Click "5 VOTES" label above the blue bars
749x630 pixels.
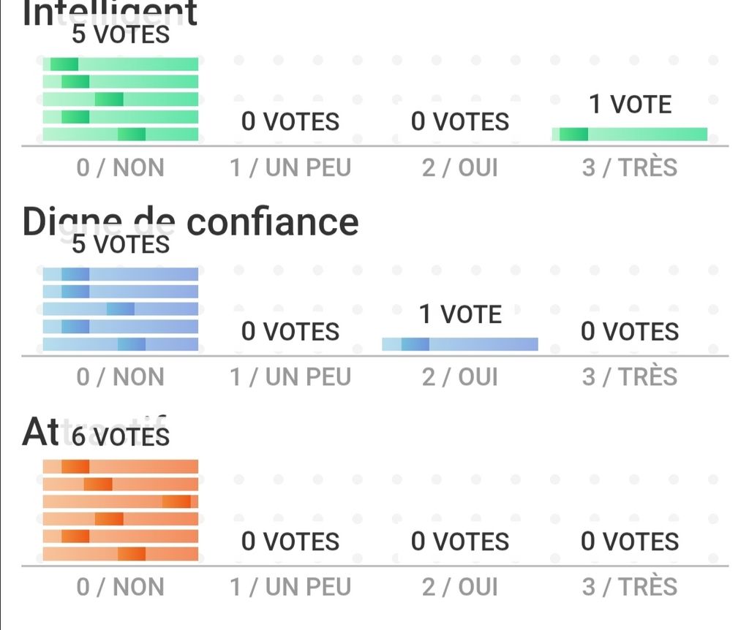[121, 244]
